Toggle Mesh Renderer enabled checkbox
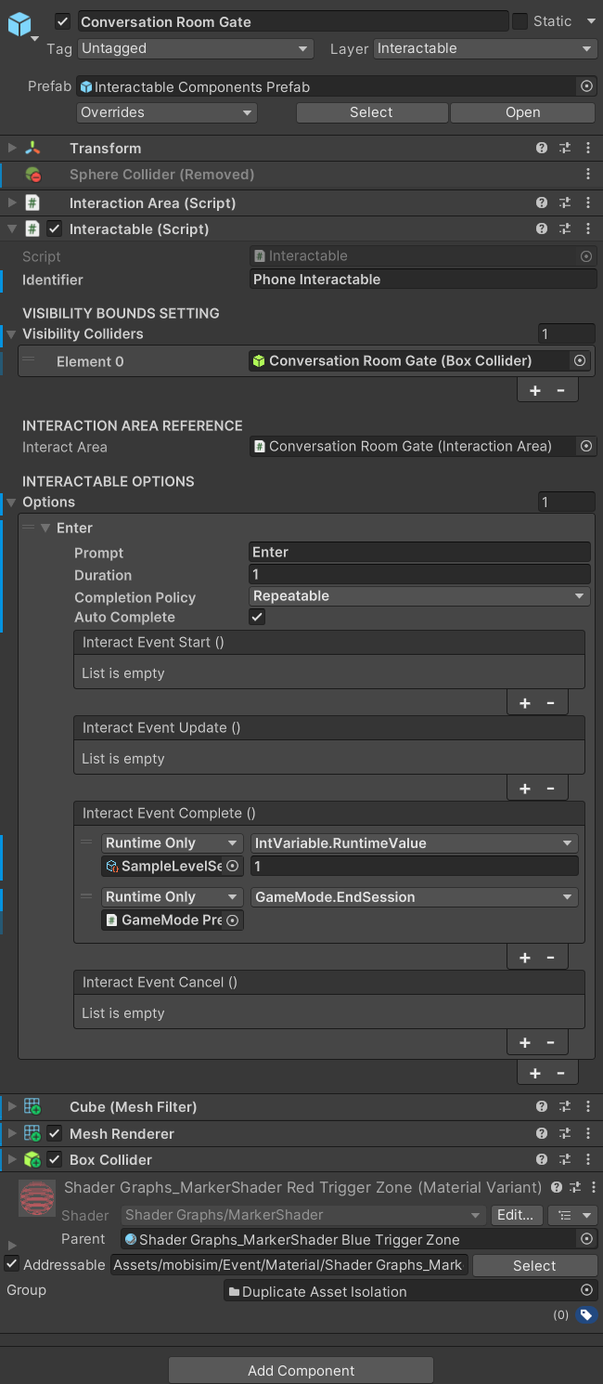The image size is (603, 1384). (55, 1133)
